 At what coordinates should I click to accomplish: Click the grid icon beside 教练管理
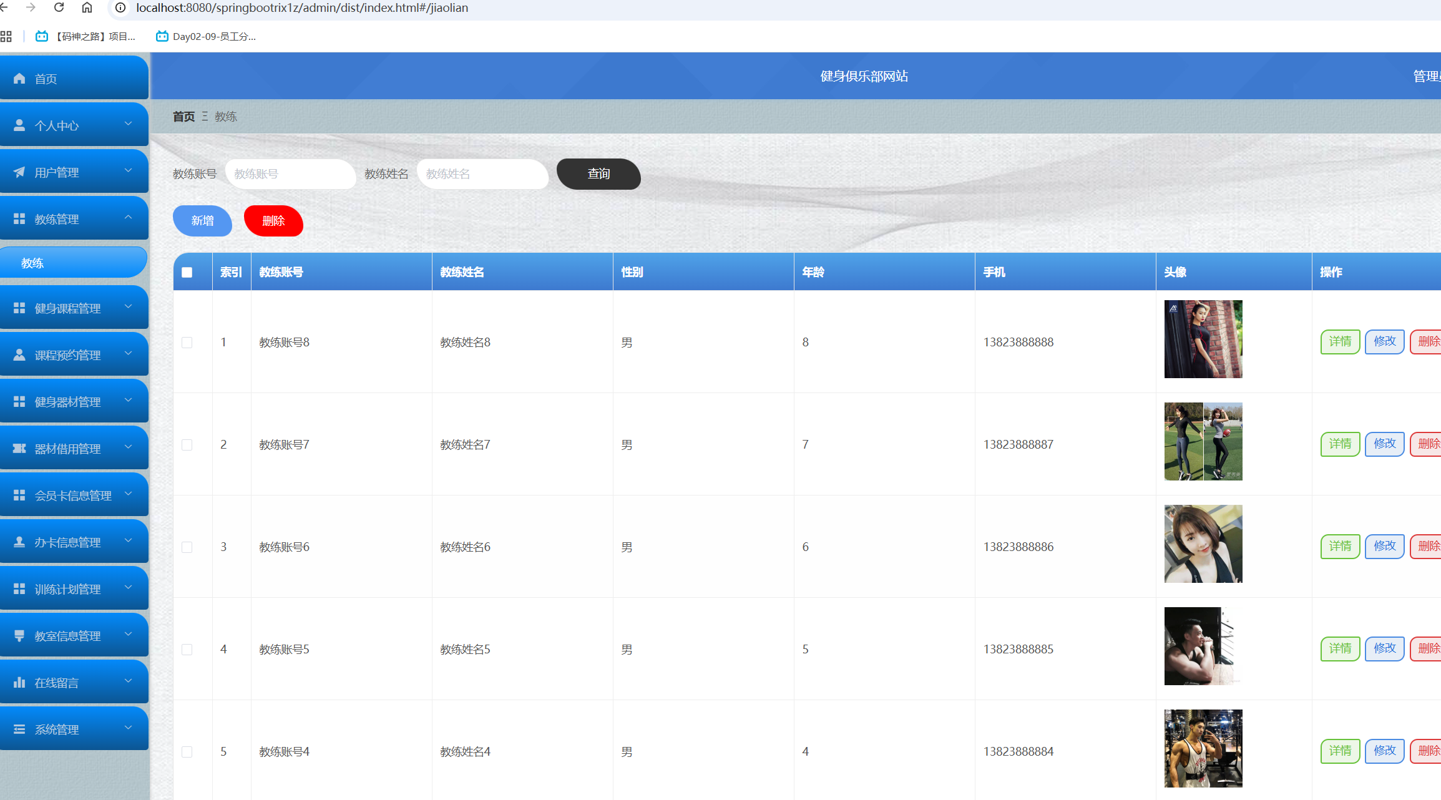pos(19,219)
